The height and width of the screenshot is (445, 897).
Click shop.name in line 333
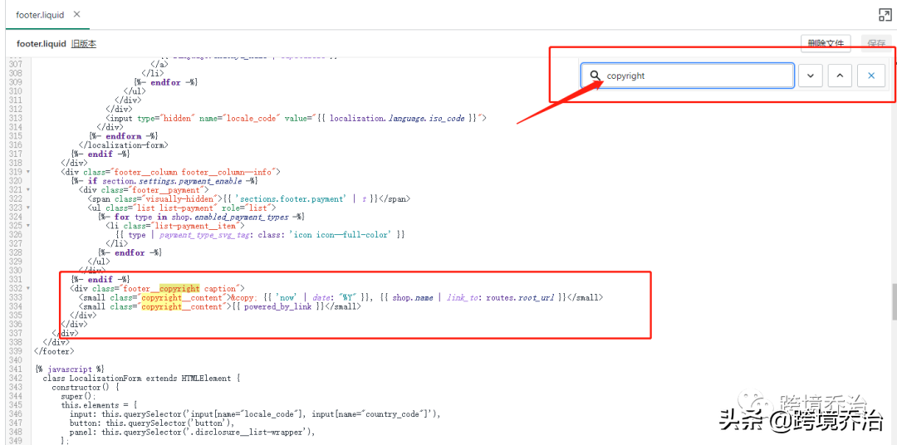pos(412,297)
